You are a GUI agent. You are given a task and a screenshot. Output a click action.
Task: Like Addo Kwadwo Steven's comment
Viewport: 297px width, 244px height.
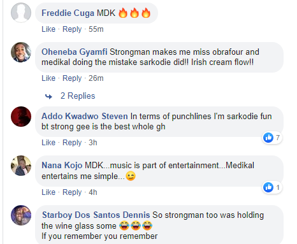tap(48, 143)
